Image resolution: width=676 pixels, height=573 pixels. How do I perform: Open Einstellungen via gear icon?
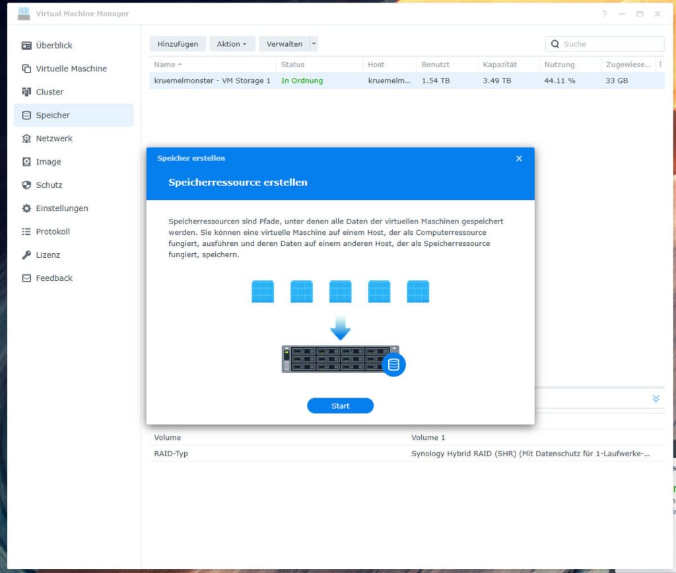[26, 208]
